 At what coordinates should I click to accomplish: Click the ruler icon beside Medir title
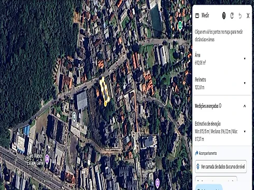197,15
